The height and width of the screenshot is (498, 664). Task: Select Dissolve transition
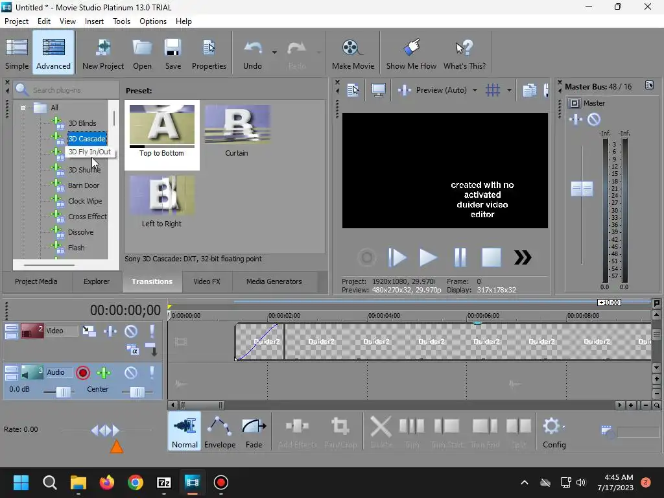[x=81, y=232]
